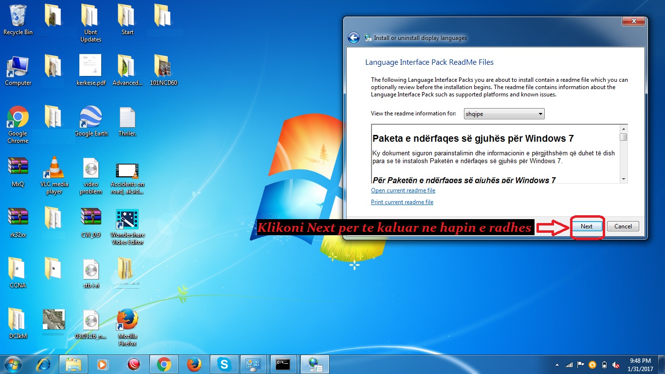Open the network signal tray icon
The height and width of the screenshot is (374, 665).
569,365
